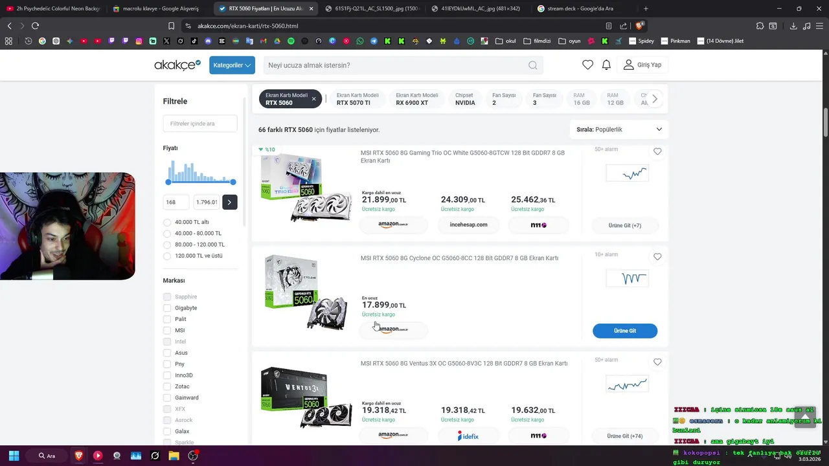Open the TikTok bookmark icon
Screen dimensions: 829x466
194,41
